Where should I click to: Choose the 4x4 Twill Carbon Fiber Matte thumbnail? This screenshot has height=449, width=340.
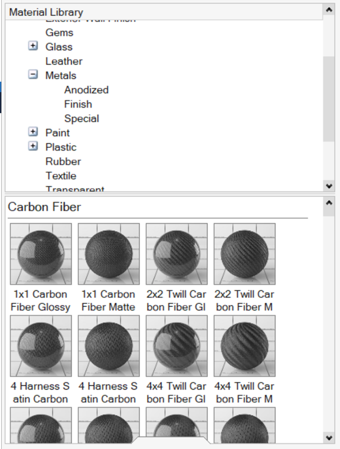pos(245,345)
